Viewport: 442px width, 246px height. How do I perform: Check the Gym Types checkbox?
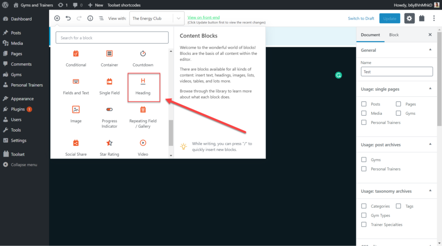click(x=364, y=215)
